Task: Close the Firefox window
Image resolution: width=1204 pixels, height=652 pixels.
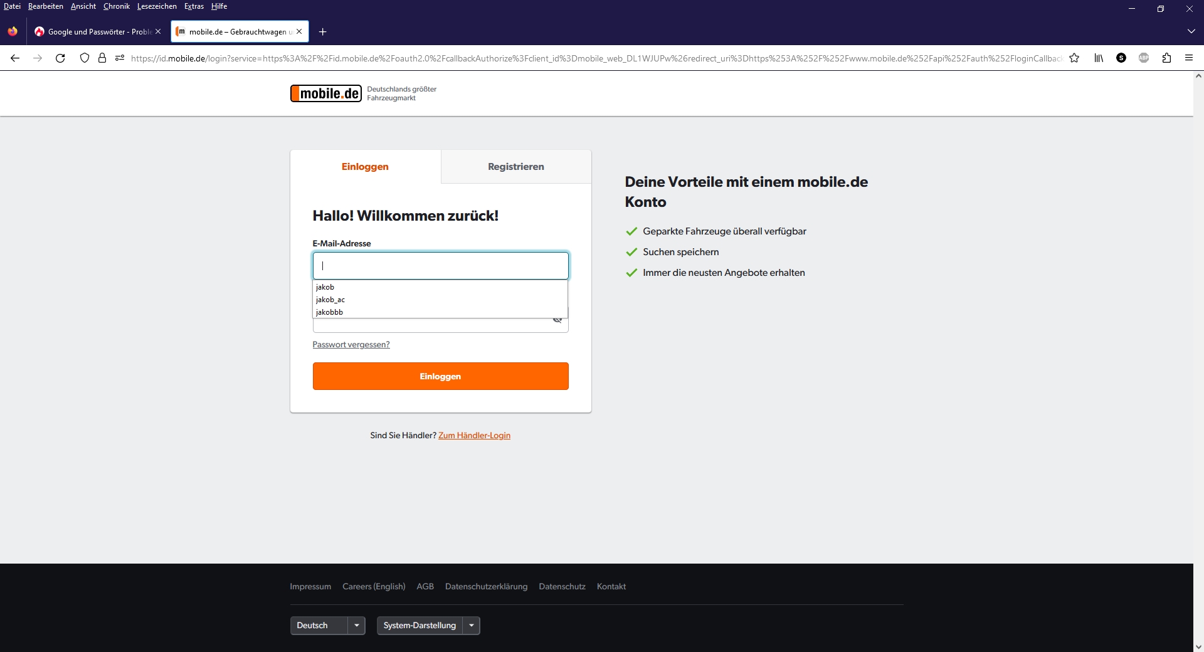Action: (1190, 9)
